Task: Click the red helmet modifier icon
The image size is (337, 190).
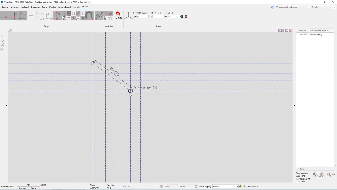Action: (x=118, y=13)
